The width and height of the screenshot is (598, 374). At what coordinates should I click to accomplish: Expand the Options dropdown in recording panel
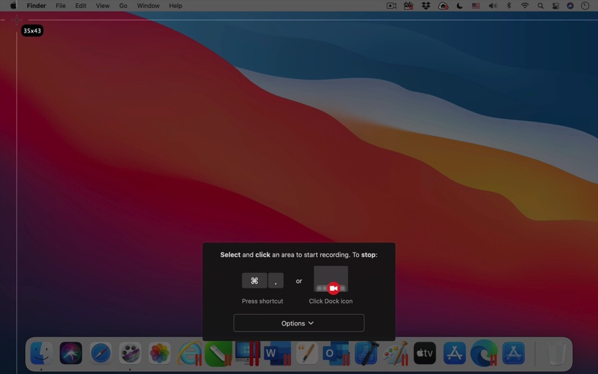298,323
